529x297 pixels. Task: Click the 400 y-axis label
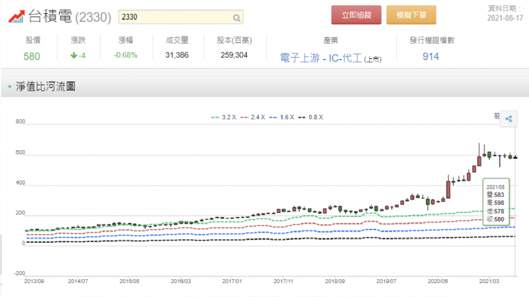[20, 183]
